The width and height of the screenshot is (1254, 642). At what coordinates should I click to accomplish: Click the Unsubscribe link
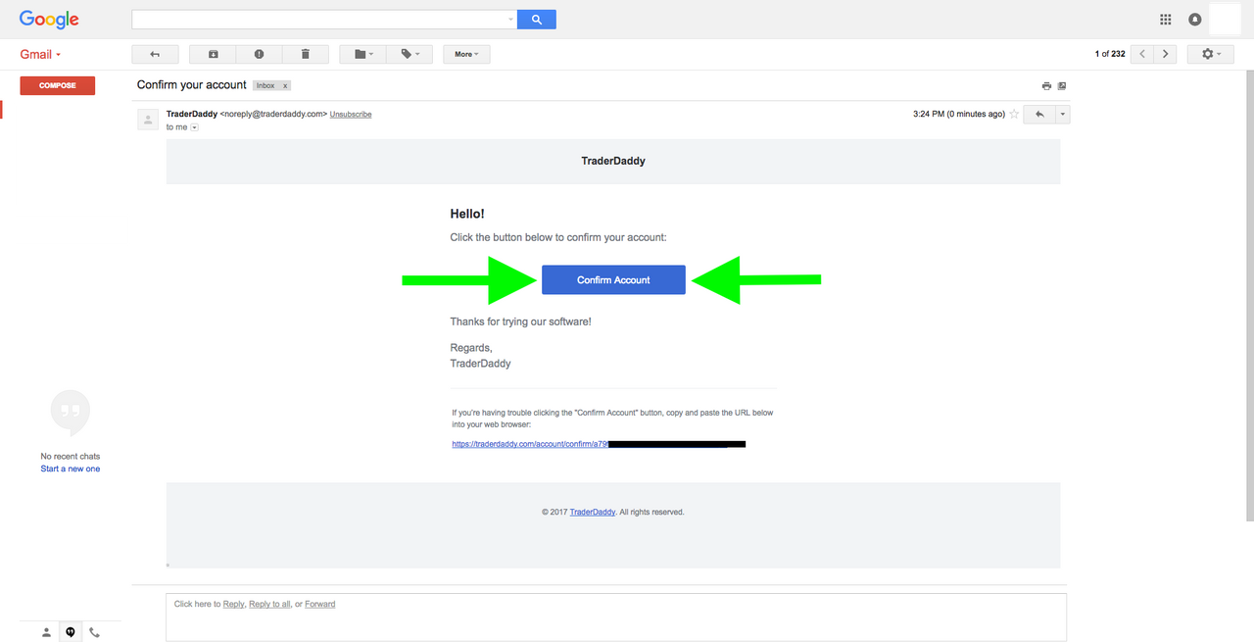click(351, 115)
